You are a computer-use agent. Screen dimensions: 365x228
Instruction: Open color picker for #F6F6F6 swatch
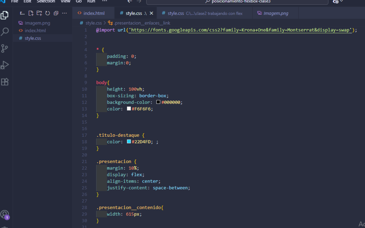tap(129, 109)
